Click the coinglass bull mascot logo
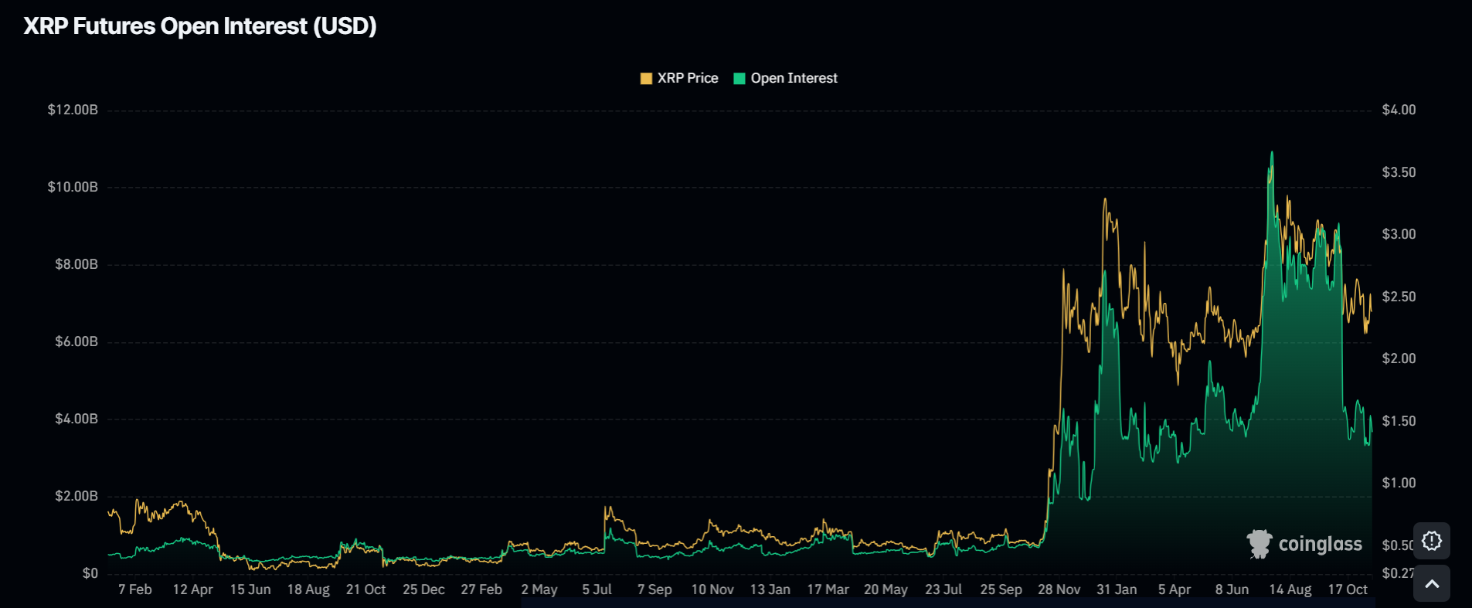Image resolution: width=1472 pixels, height=608 pixels. 1259,544
